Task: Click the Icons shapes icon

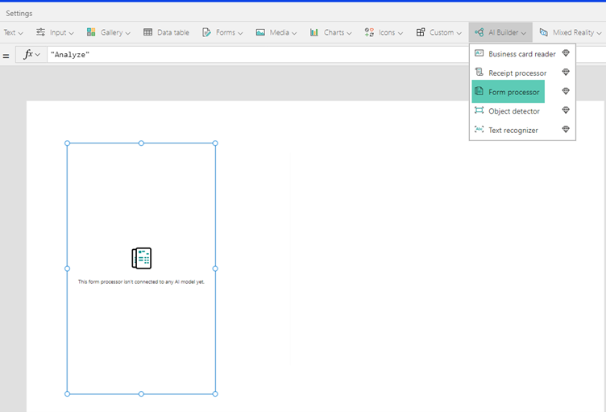Action: coord(369,32)
